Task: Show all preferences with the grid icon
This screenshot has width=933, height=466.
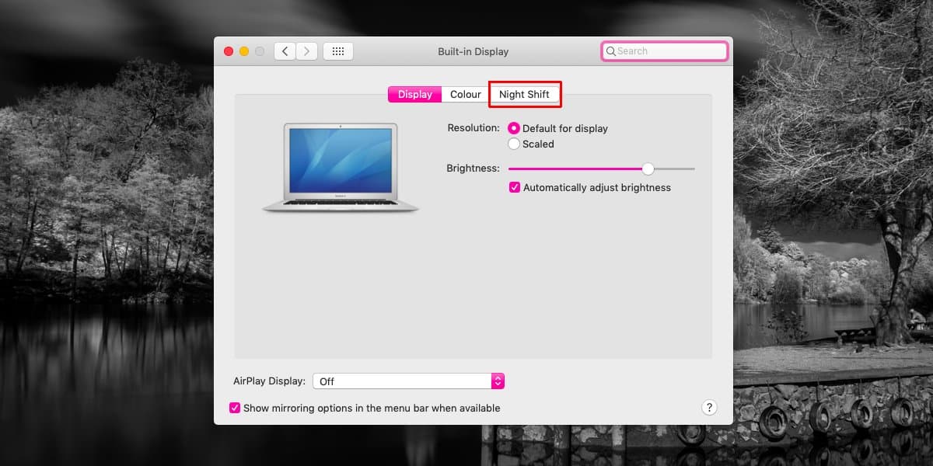Action: point(338,51)
